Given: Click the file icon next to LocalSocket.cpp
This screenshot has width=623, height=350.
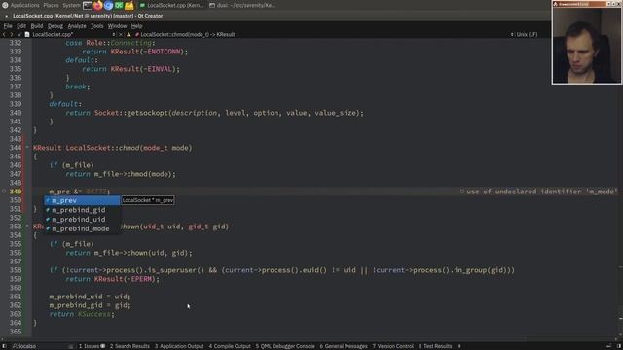Looking at the screenshot, I should coord(27,35).
